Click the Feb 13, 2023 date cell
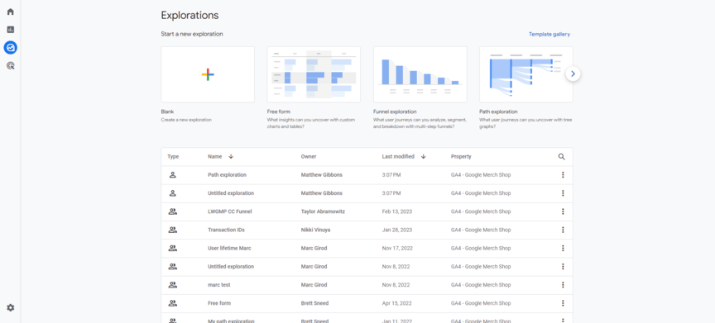This screenshot has width=715, height=323. coord(396,211)
